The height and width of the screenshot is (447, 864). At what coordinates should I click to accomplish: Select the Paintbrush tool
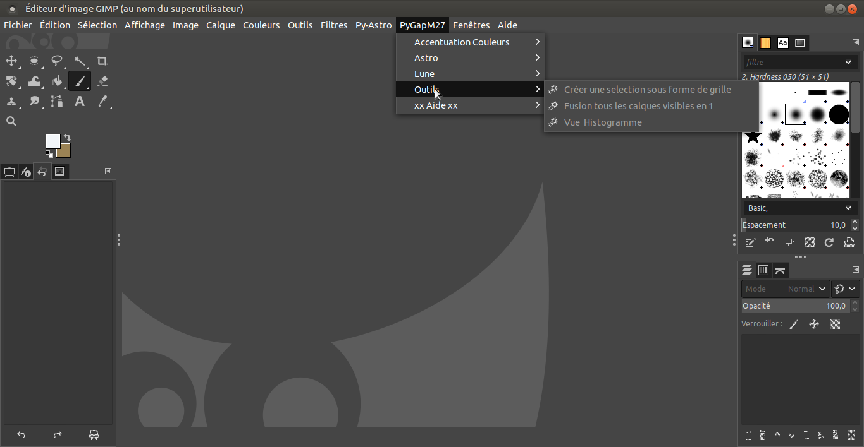(80, 81)
